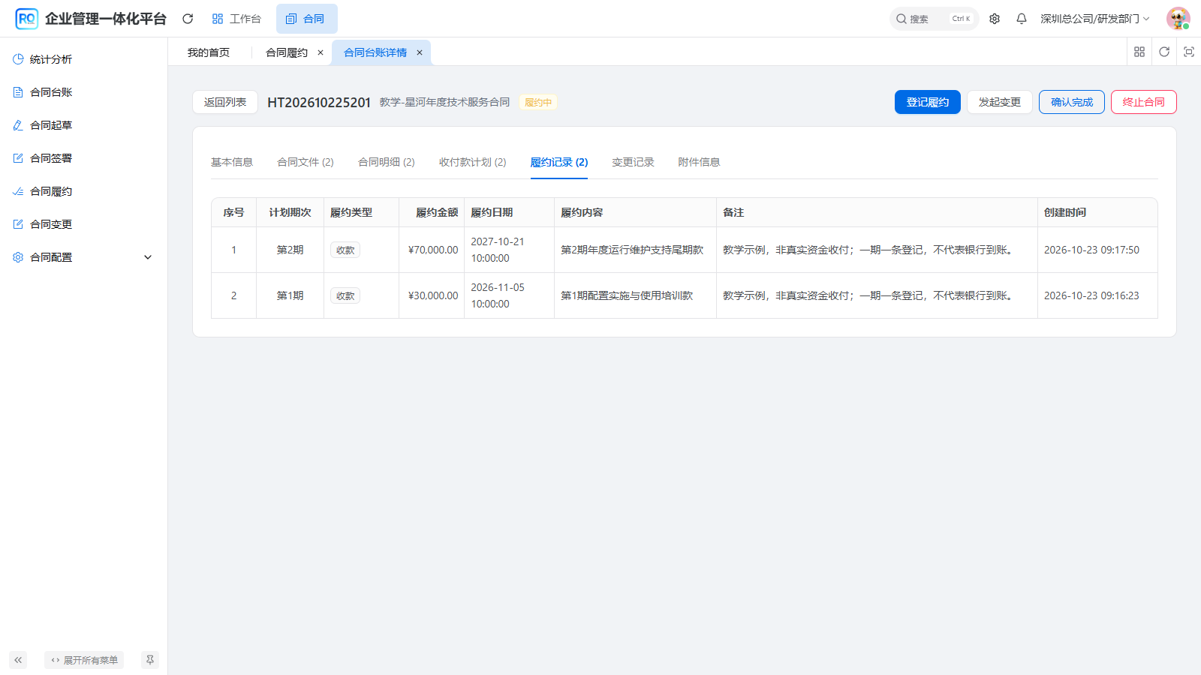Expand the 合同配置 menu
This screenshot has height=675, width=1201.
pyautogui.click(x=83, y=257)
